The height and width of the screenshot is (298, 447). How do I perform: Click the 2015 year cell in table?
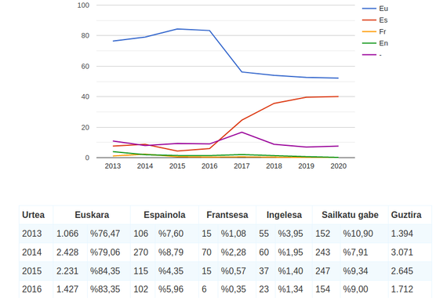tap(36, 271)
